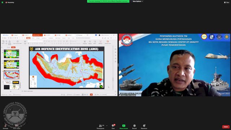Expand the Participants options arrow
The image size is (231, 130).
[107, 126]
